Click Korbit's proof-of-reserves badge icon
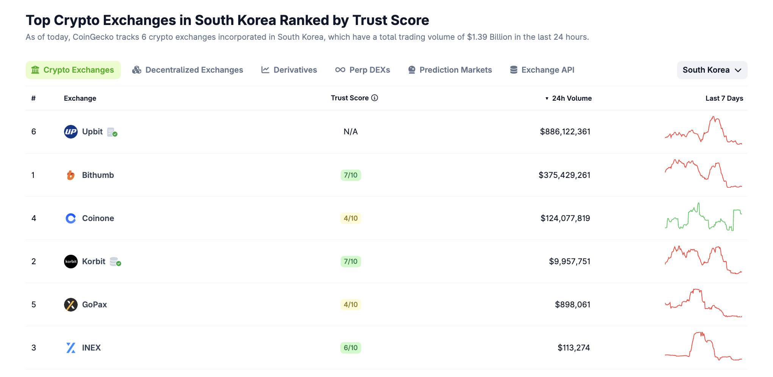The height and width of the screenshot is (377, 773). (115, 262)
